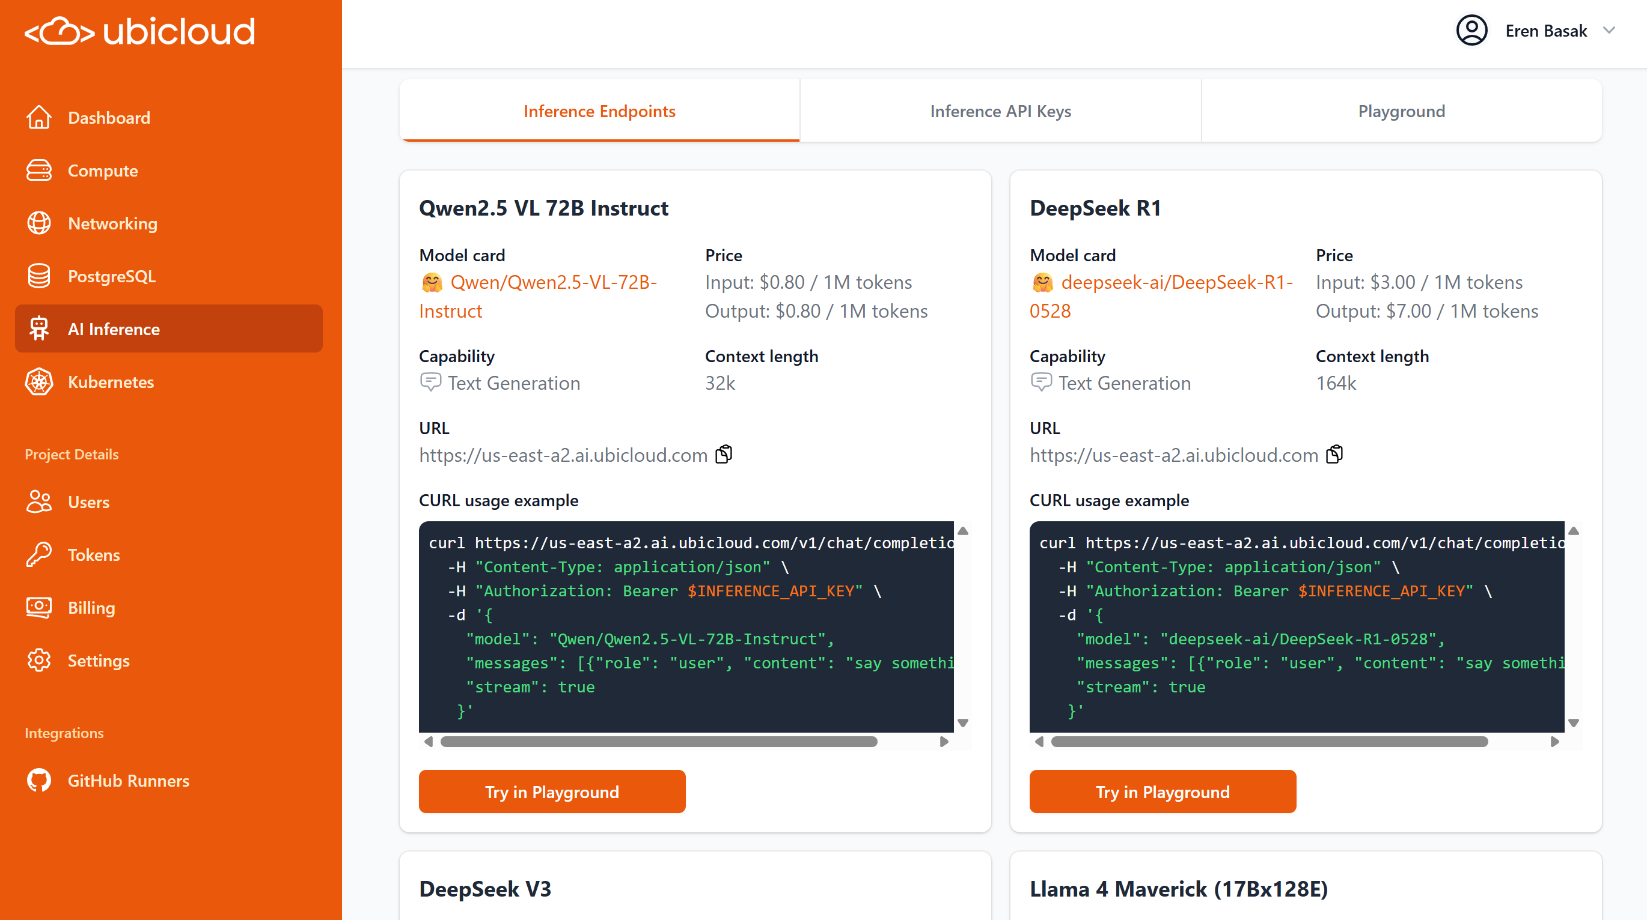Open the Dashboard home icon
This screenshot has height=920, width=1647.
point(39,118)
